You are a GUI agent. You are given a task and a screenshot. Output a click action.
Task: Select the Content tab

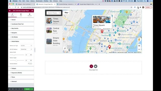(12, 15)
